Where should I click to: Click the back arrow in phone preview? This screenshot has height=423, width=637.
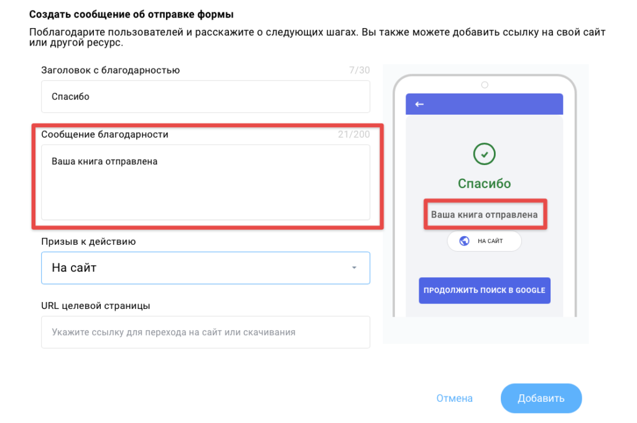419,105
